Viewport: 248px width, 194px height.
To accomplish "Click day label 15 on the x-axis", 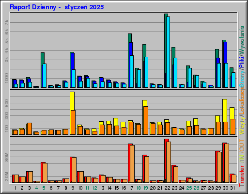I will [x=116, y=188].
